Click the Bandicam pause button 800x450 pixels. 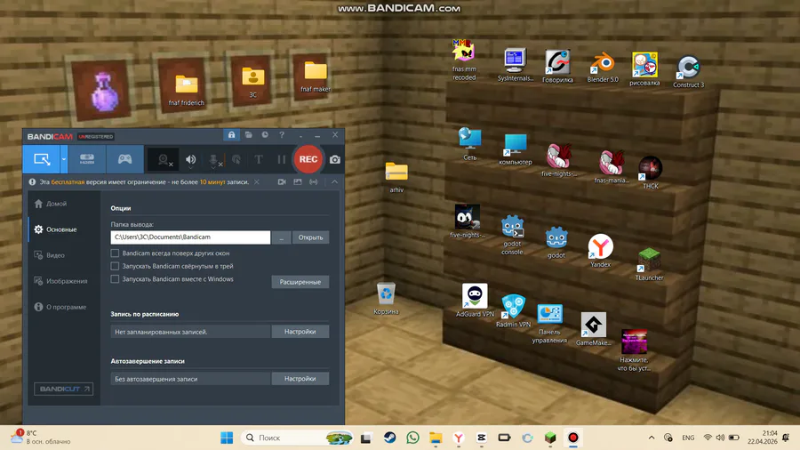281,160
